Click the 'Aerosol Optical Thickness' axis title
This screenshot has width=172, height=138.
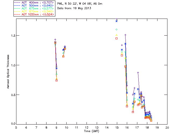(8, 72)
